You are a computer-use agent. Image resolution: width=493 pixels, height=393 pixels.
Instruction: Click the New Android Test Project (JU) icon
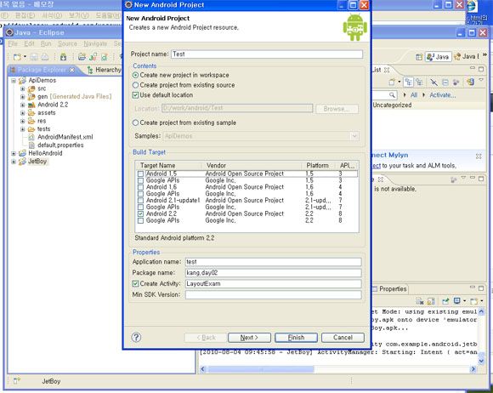coord(93,57)
